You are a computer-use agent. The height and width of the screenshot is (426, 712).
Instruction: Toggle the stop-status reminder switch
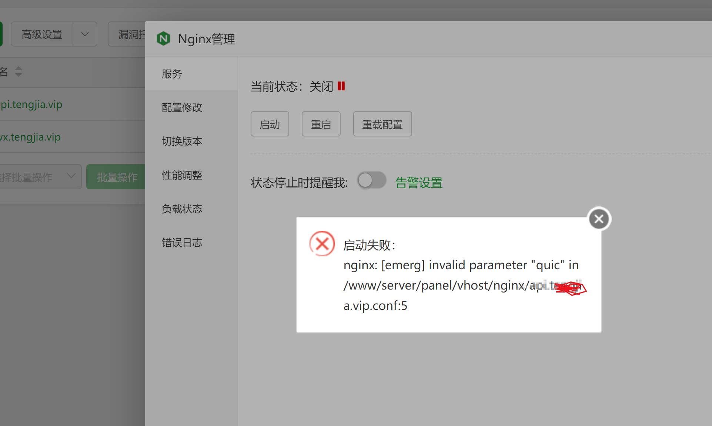(372, 181)
